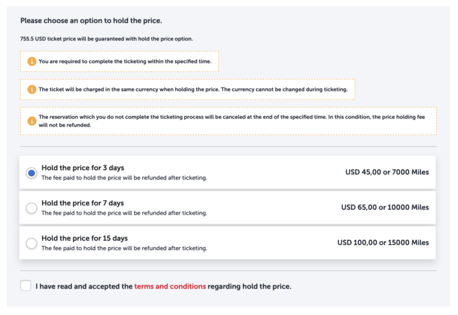
Task: Click refund note under 7 days option
Action: [125, 213]
